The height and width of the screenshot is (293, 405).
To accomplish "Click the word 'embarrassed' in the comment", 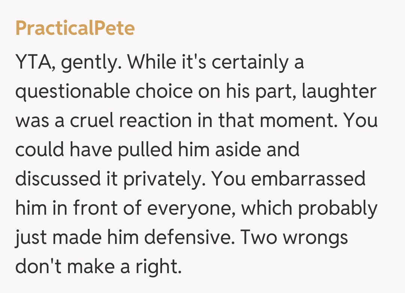I will point(308,179).
